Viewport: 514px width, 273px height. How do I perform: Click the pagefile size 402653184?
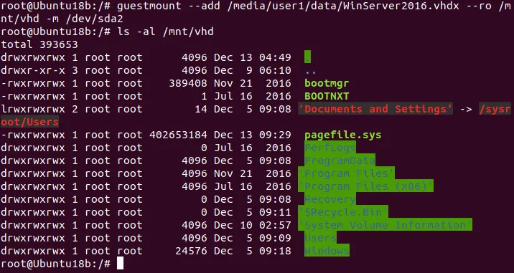pos(178,135)
